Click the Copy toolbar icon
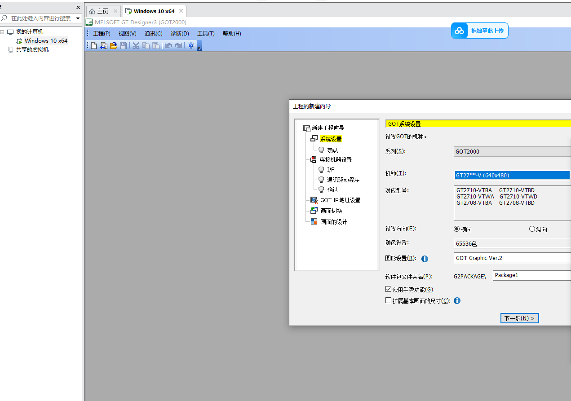Viewport: 571px width, 401px height. click(146, 46)
